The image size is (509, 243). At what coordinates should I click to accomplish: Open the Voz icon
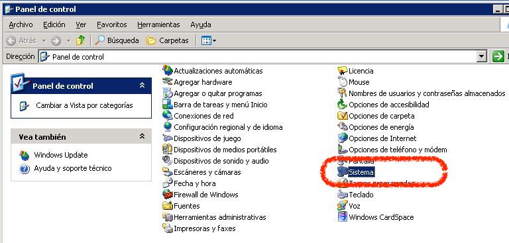pos(343,206)
